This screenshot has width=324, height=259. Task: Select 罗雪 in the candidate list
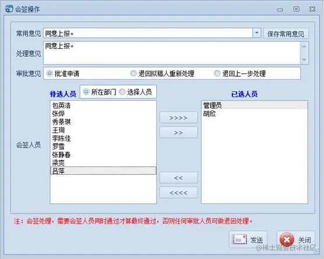click(x=103, y=147)
